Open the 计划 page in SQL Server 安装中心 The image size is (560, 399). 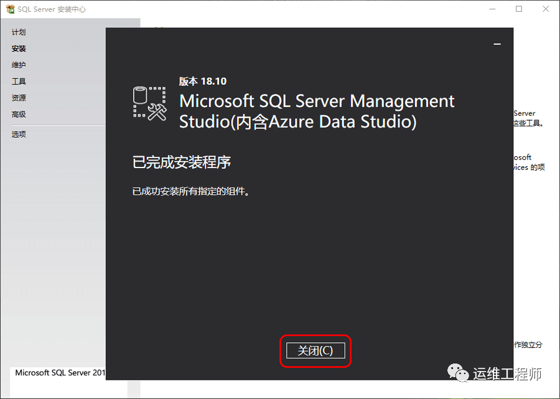(19, 32)
